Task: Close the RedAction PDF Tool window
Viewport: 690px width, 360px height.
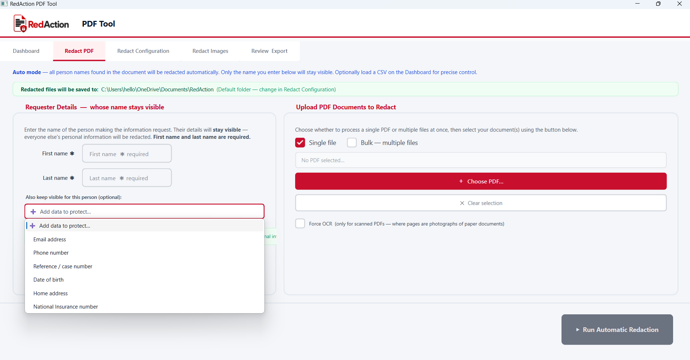Action: click(680, 4)
